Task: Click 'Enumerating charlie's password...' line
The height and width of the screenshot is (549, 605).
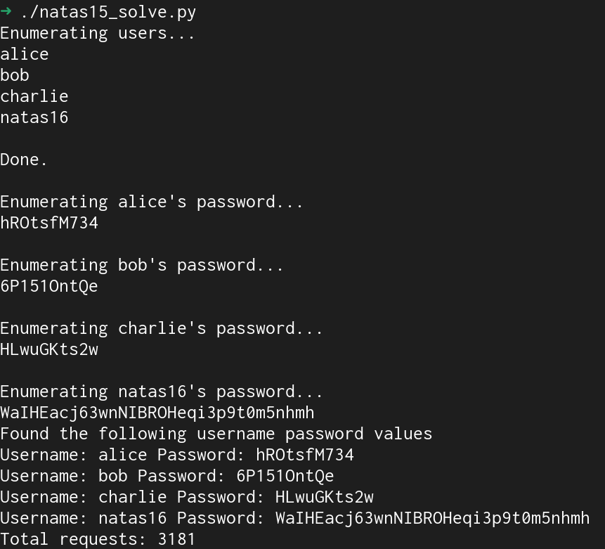Action: pyautogui.click(x=162, y=329)
